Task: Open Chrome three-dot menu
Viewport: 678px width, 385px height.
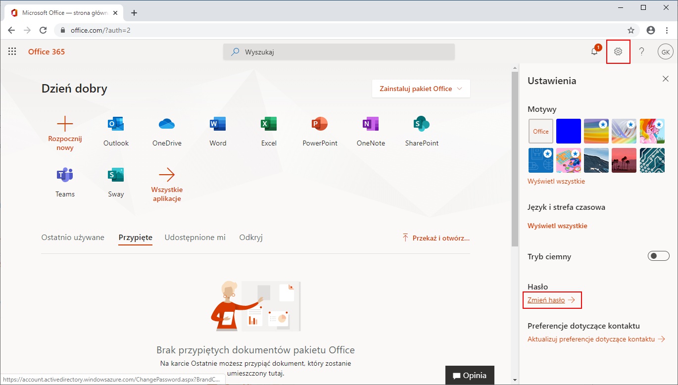Action: (667, 30)
